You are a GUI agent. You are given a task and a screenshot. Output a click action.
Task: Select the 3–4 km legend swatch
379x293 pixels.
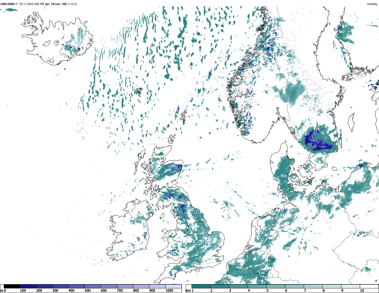click(238, 286)
